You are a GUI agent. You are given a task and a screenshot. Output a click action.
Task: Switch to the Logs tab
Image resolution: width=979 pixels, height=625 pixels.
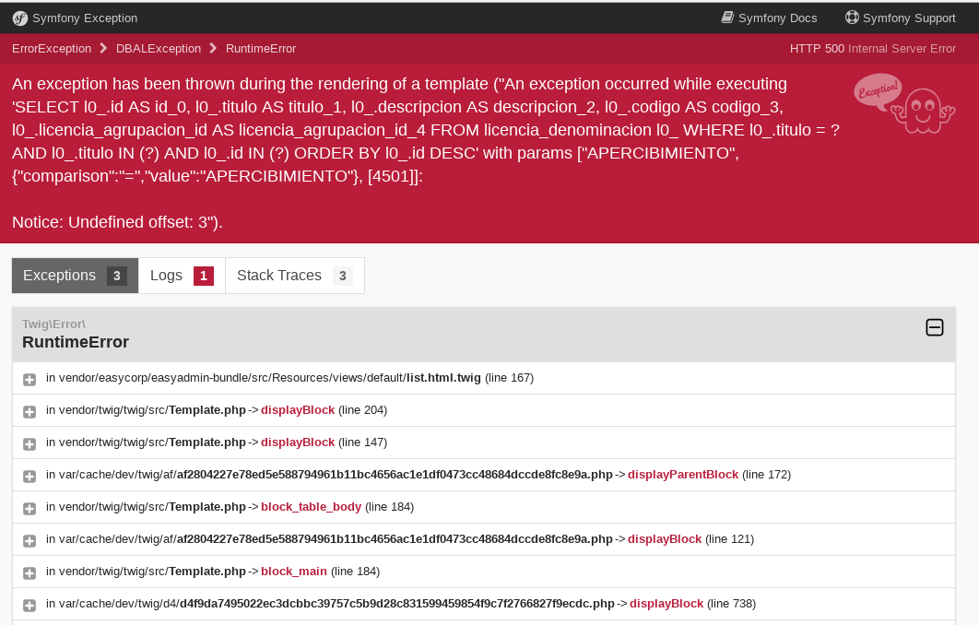tap(181, 275)
